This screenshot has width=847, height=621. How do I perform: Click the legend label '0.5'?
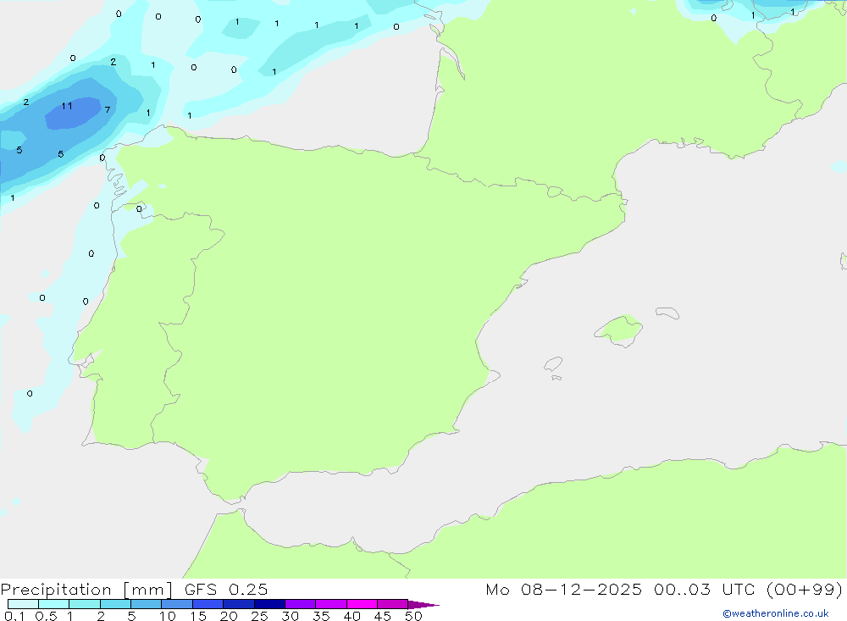point(46,616)
